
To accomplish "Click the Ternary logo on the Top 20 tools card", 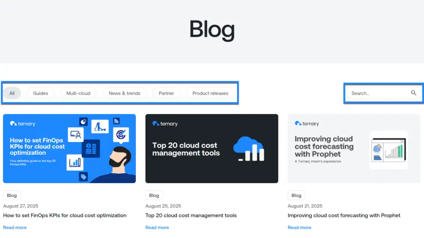I will coord(164,124).
